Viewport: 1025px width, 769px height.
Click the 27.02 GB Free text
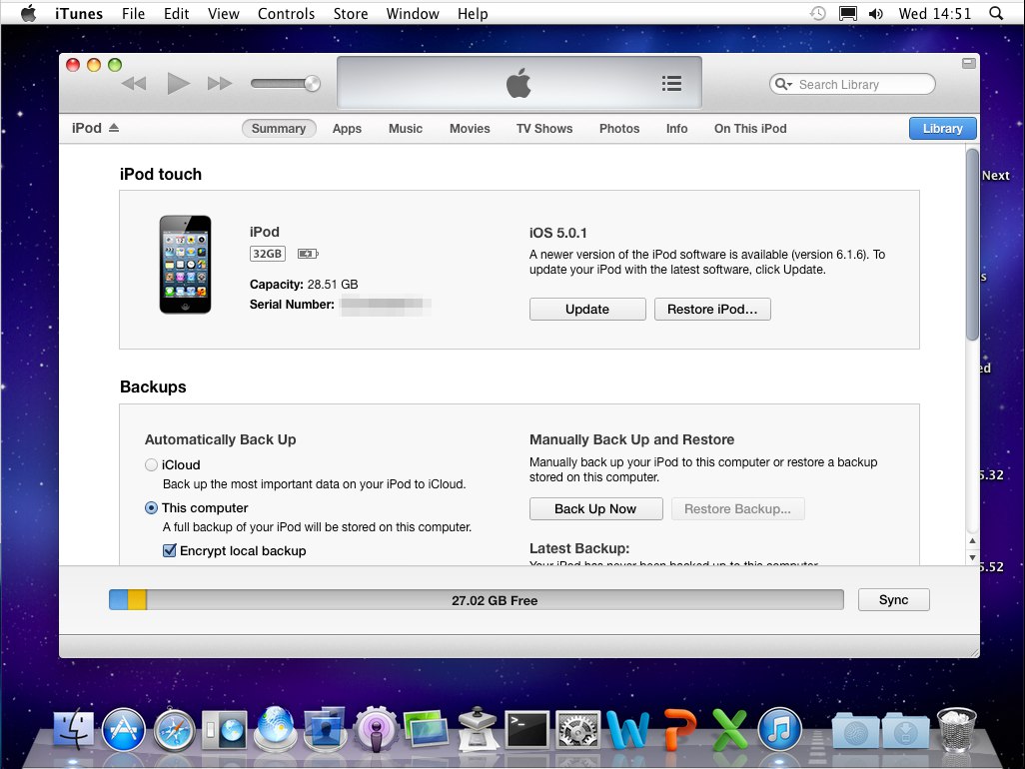495,600
